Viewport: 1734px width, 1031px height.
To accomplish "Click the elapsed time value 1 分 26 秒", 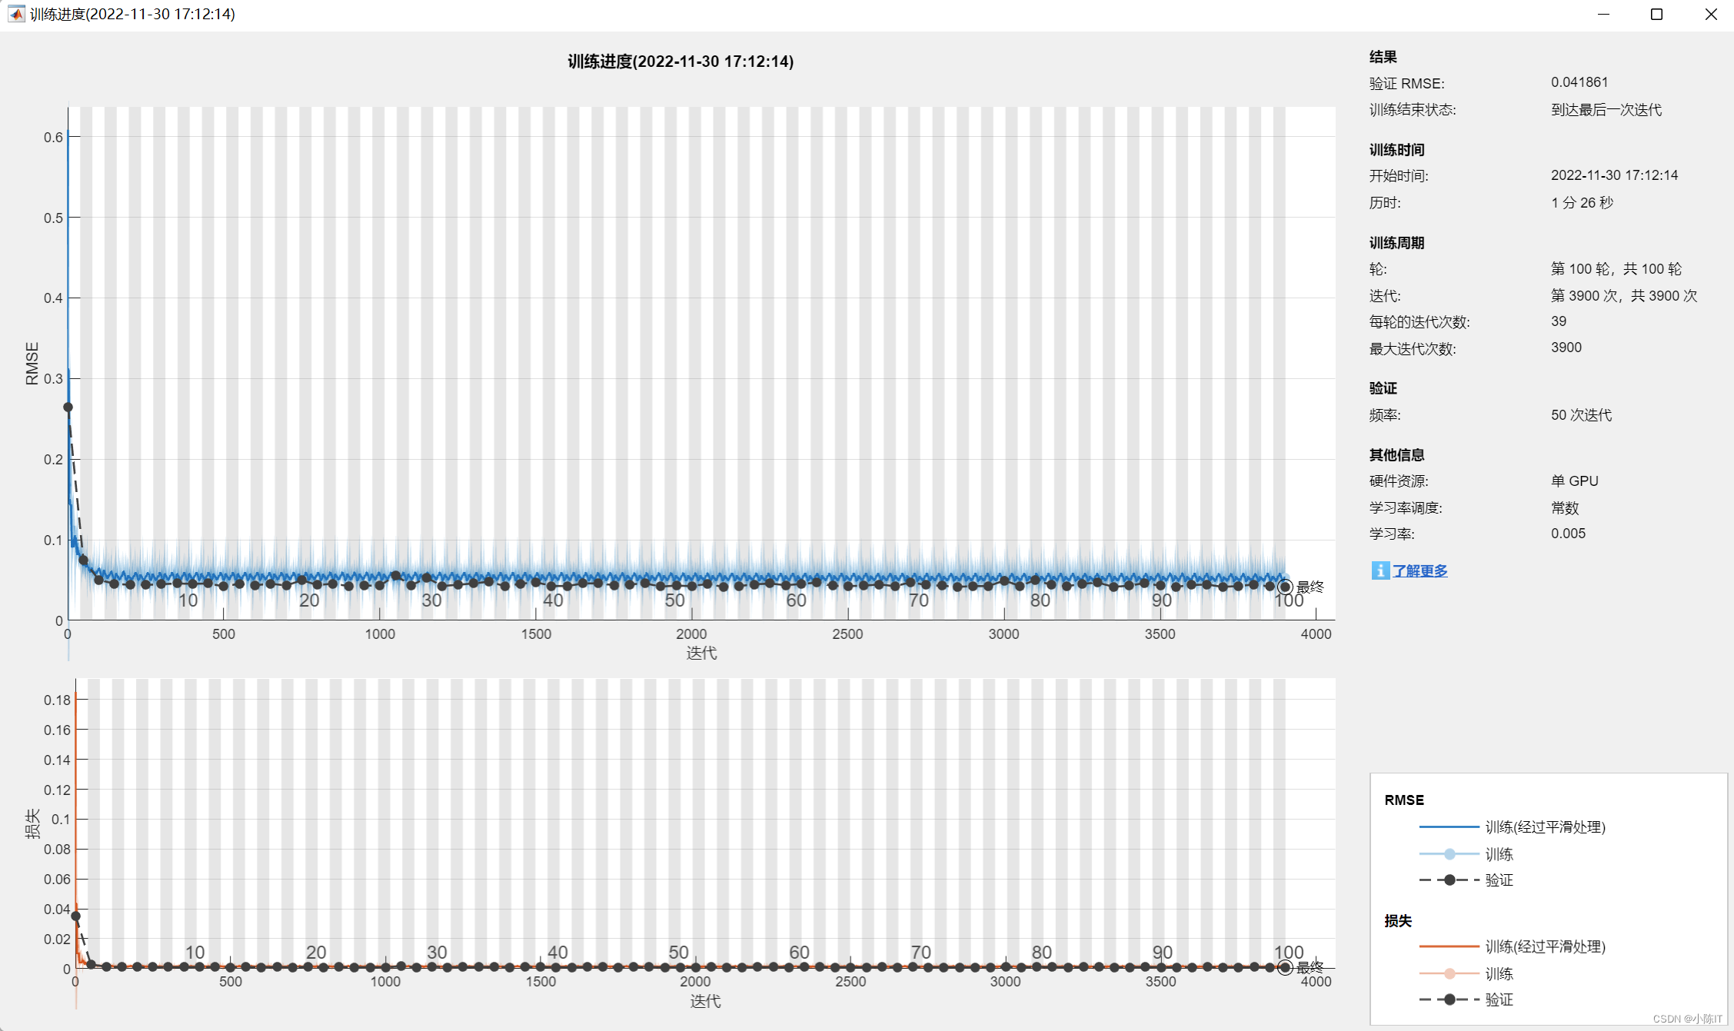I will (1582, 203).
